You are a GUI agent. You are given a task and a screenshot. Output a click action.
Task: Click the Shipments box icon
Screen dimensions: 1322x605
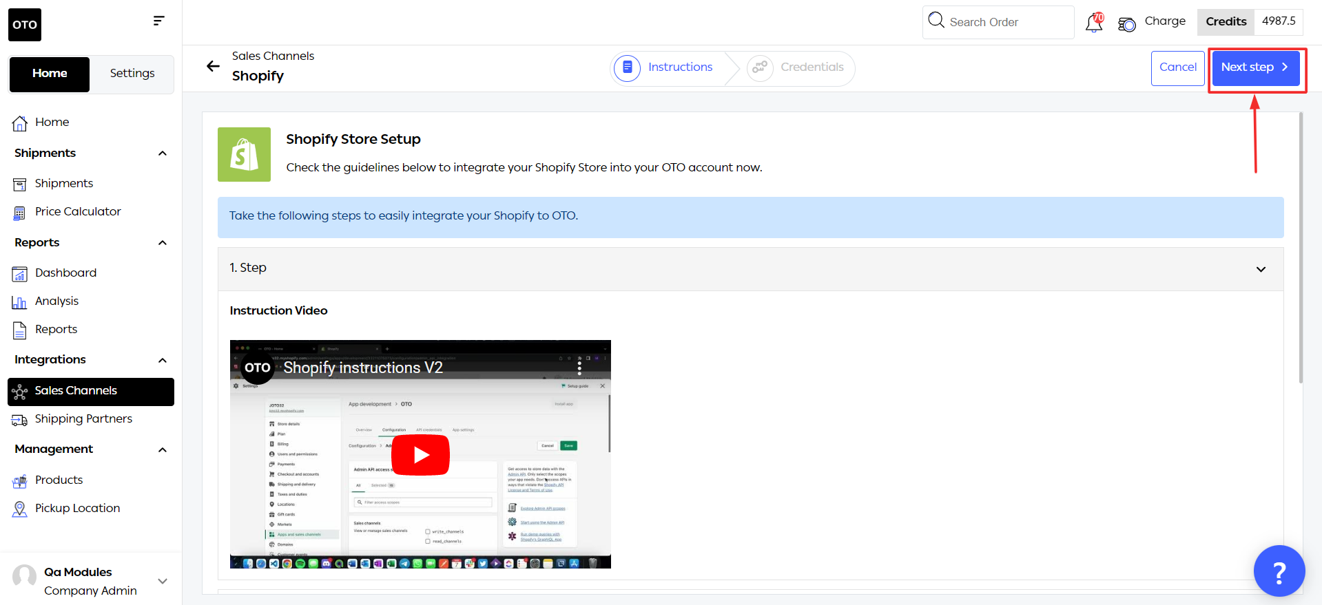20,184
